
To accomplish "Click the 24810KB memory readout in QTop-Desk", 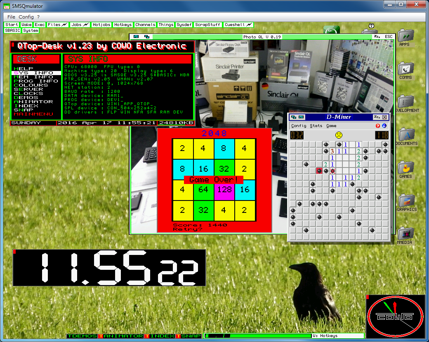I will point(176,123).
